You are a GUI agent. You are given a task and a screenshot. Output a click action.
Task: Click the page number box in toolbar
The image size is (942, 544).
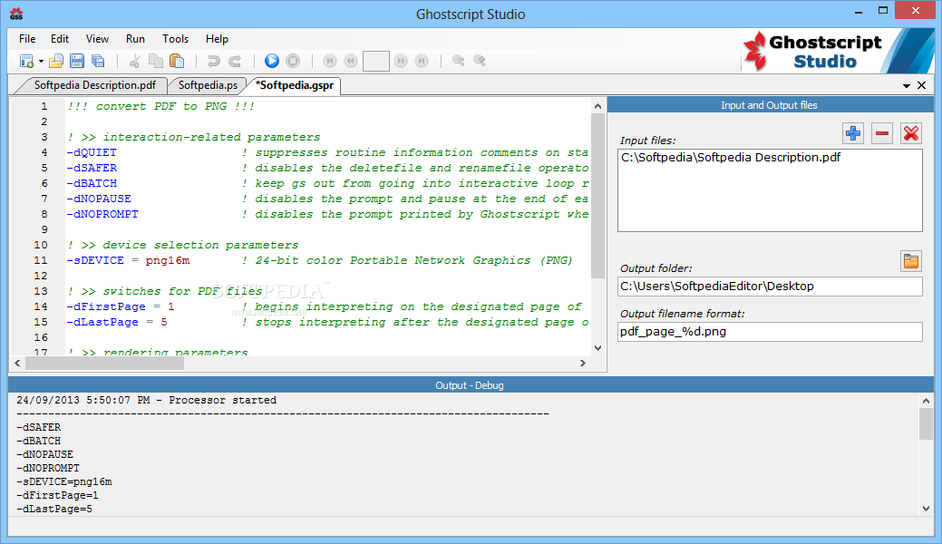pyautogui.click(x=376, y=61)
